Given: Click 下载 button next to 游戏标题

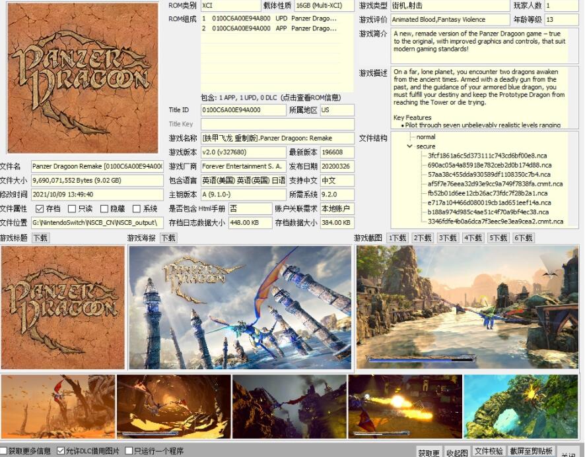Looking at the screenshot, I should coord(40,238).
